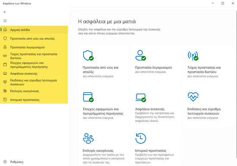Image resolution: width=237 pixels, height=166 pixels.
Task: Open Επιδόσεις και εύρυθμη λειτουργία συσκευών in sidebar
Action: (x=34, y=82)
